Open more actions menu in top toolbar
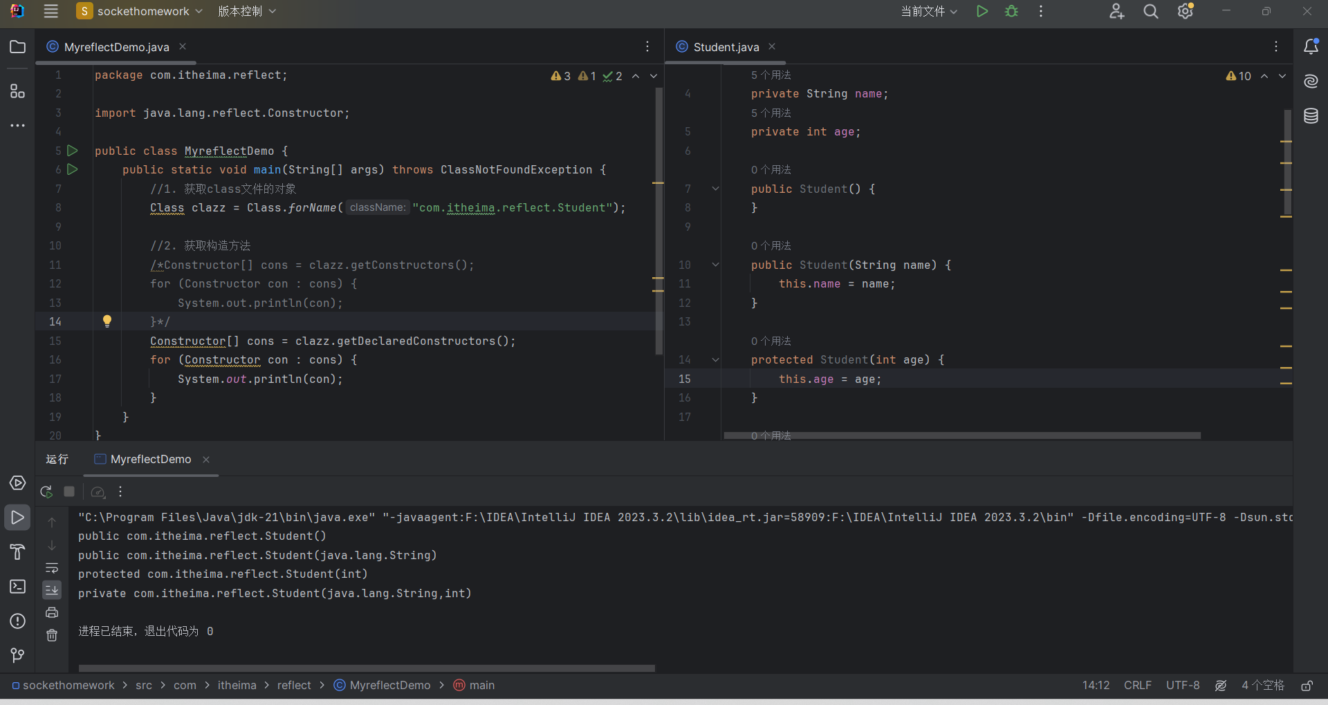1328x705 pixels. click(1040, 11)
